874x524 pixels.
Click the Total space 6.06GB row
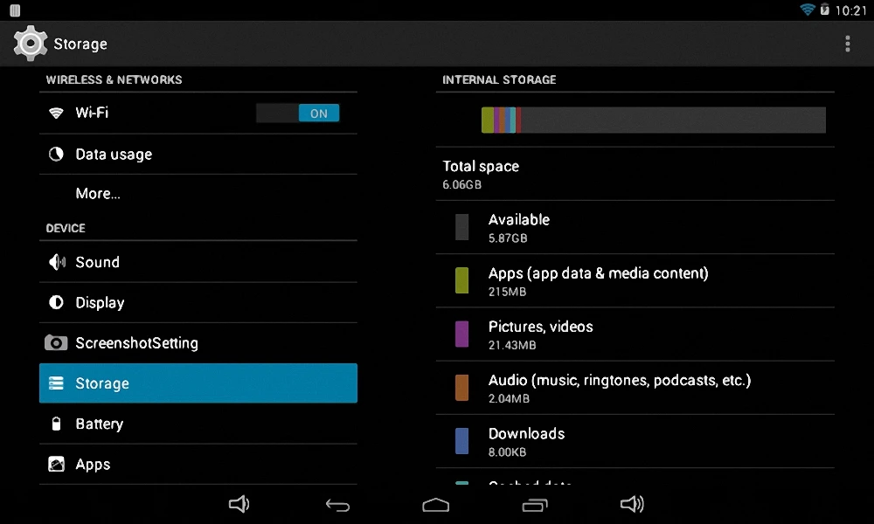click(x=635, y=174)
